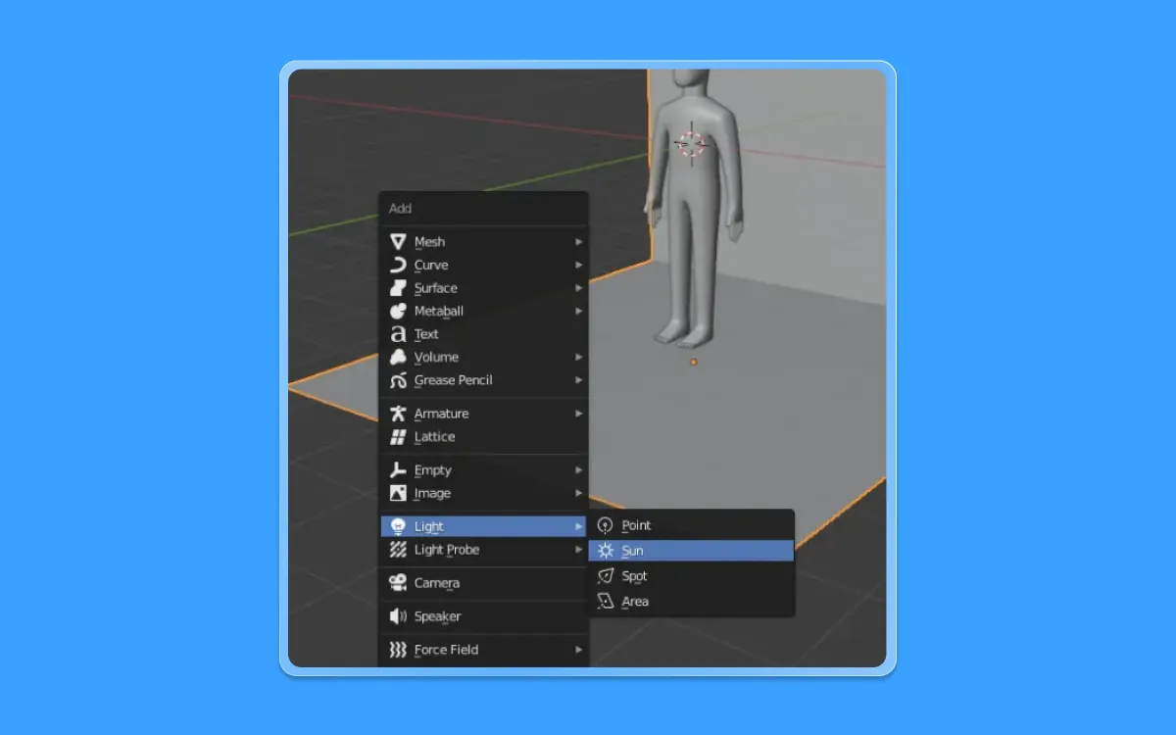Click the Light bulb icon

pyautogui.click(x=398, y=526)
